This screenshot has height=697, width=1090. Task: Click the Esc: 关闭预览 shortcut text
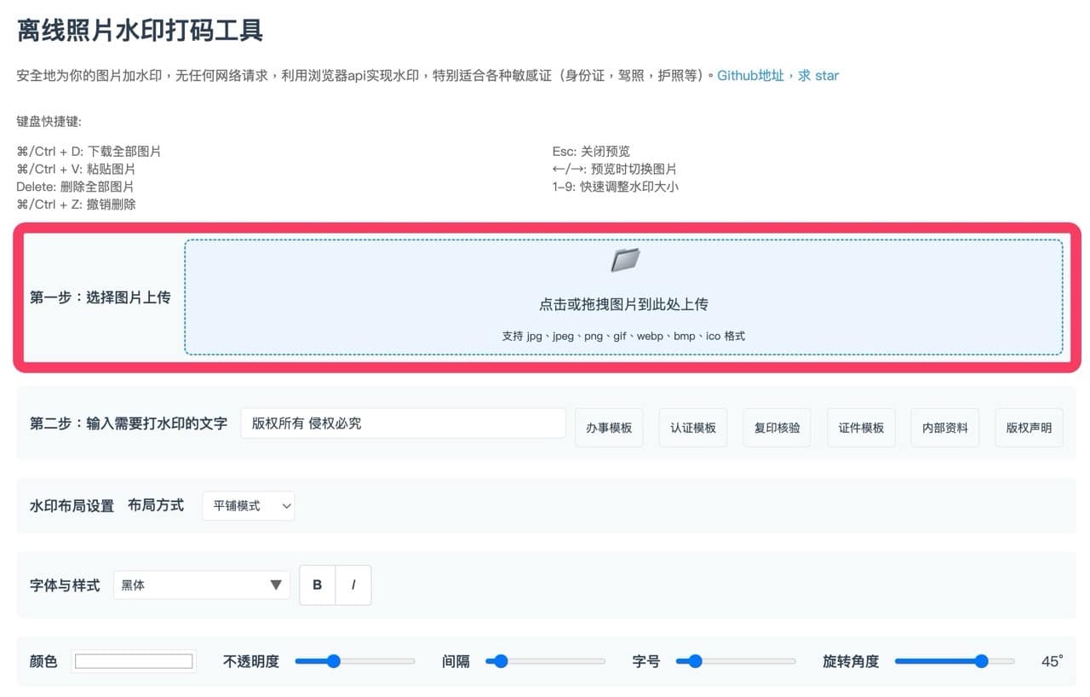tap(591, 151)
